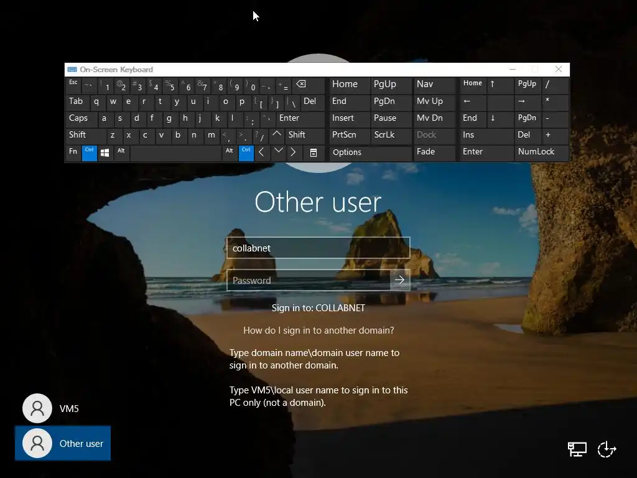Click the right Alt key

coord(230,153)
